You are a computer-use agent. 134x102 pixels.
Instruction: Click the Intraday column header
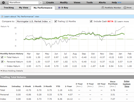tap(16, 86)
